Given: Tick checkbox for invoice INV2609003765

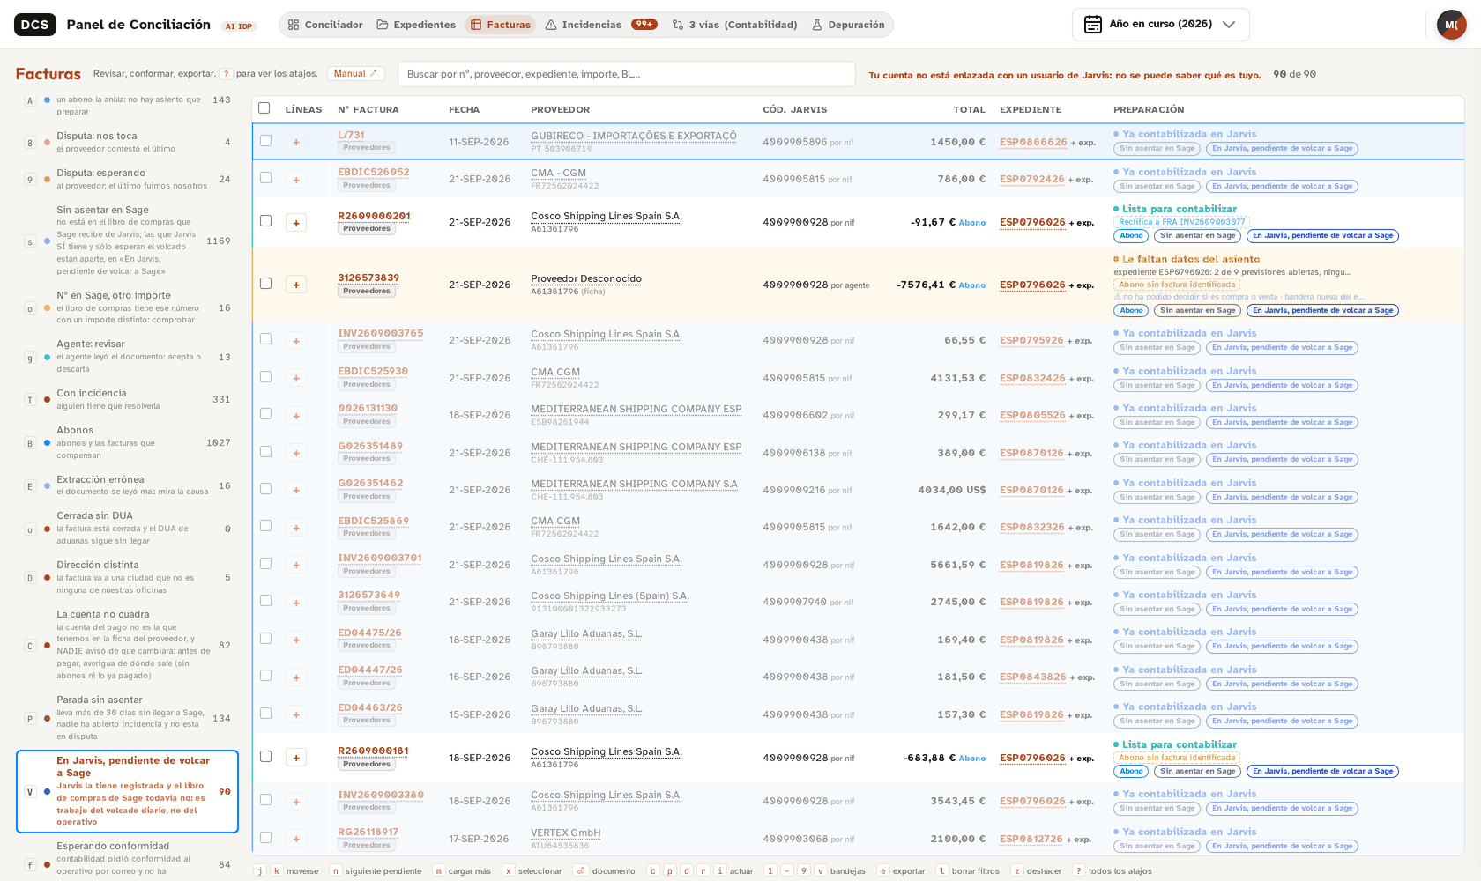Looking at the screenshot, I should tap(265, 339).
